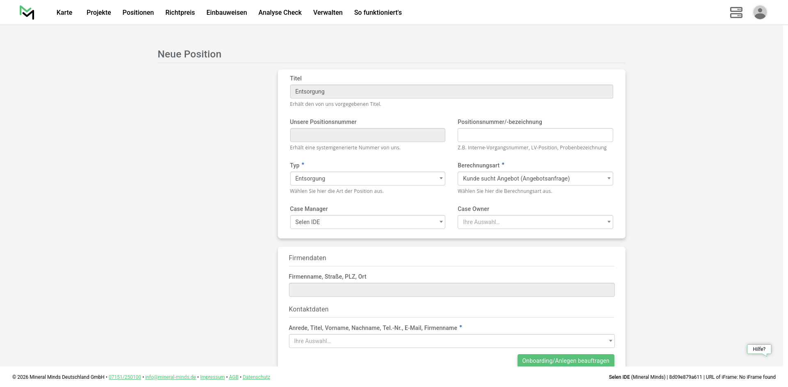The width and height of the screenshot is (788, 387).
Task: Open the Kontaktdaten contact selection dropdown
Action: coord(451,341)
